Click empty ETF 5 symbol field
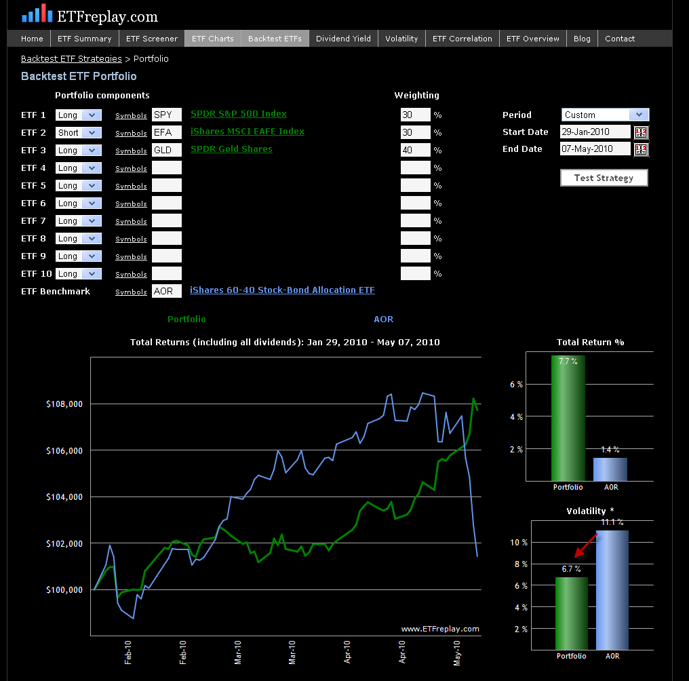Screen dimensions: 689x681 click(x=167, y=185)
